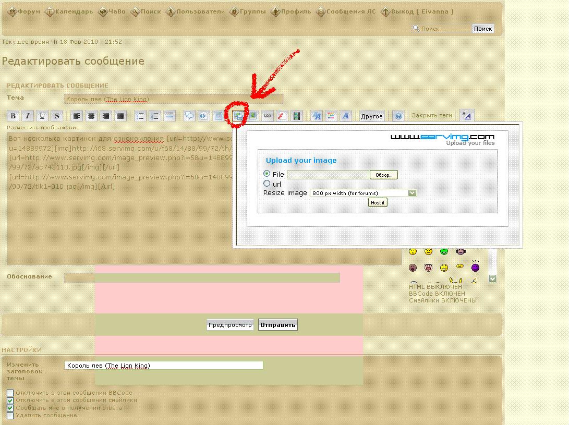This screenshot has height=425, width=569.
Task: Insert a quote block
Action: point(190,116)
